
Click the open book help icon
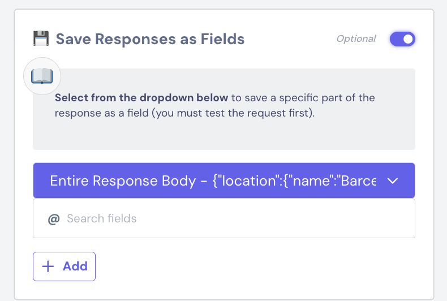42,76
